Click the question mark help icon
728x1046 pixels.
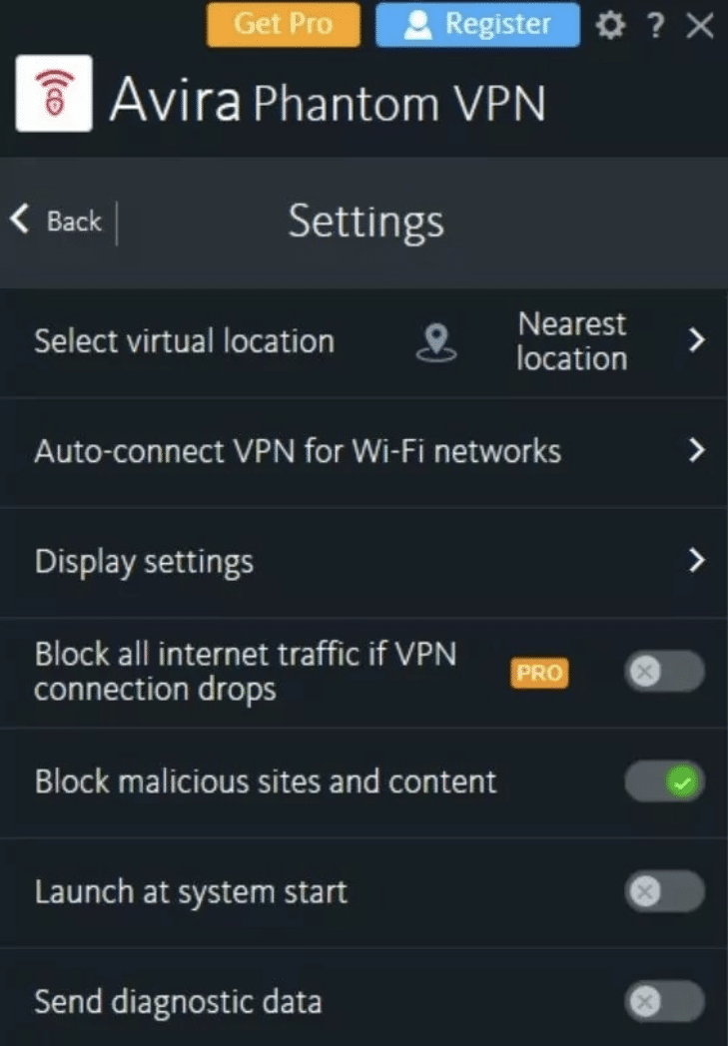tap(656, 26)
